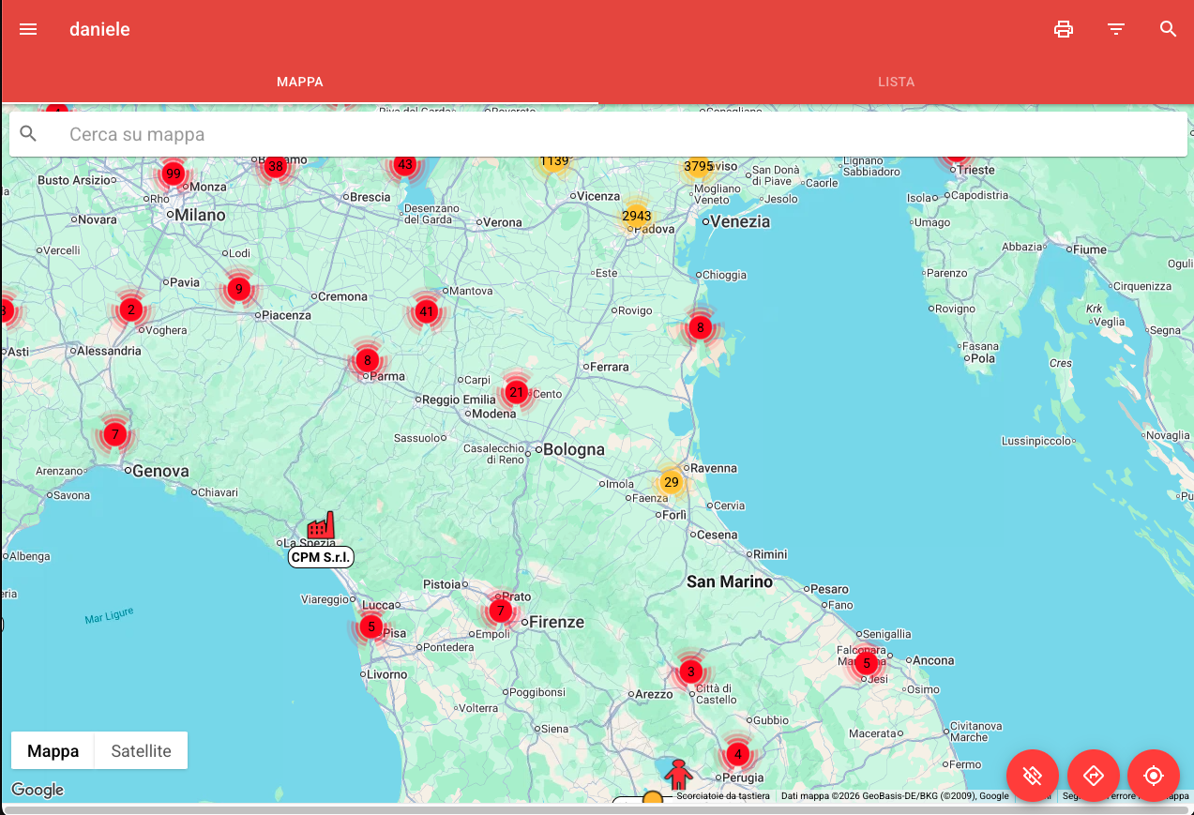Click the Bologna city label
The height and width of the screenshot is (815, 1194).
point(574,449)
